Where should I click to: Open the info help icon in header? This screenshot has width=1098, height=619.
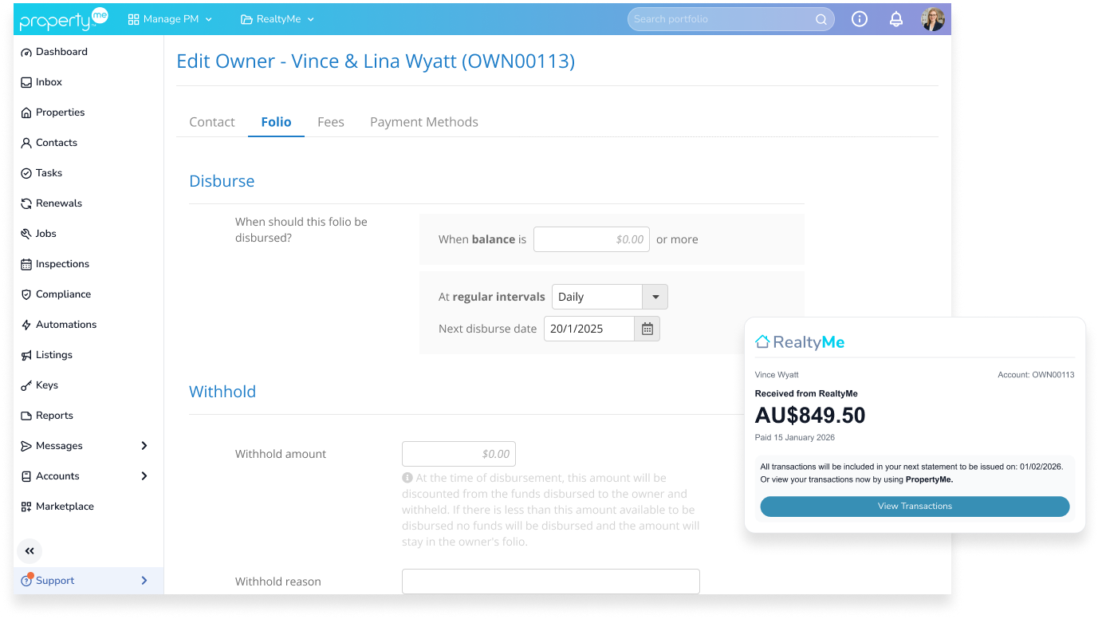click(x=860, y=19)
